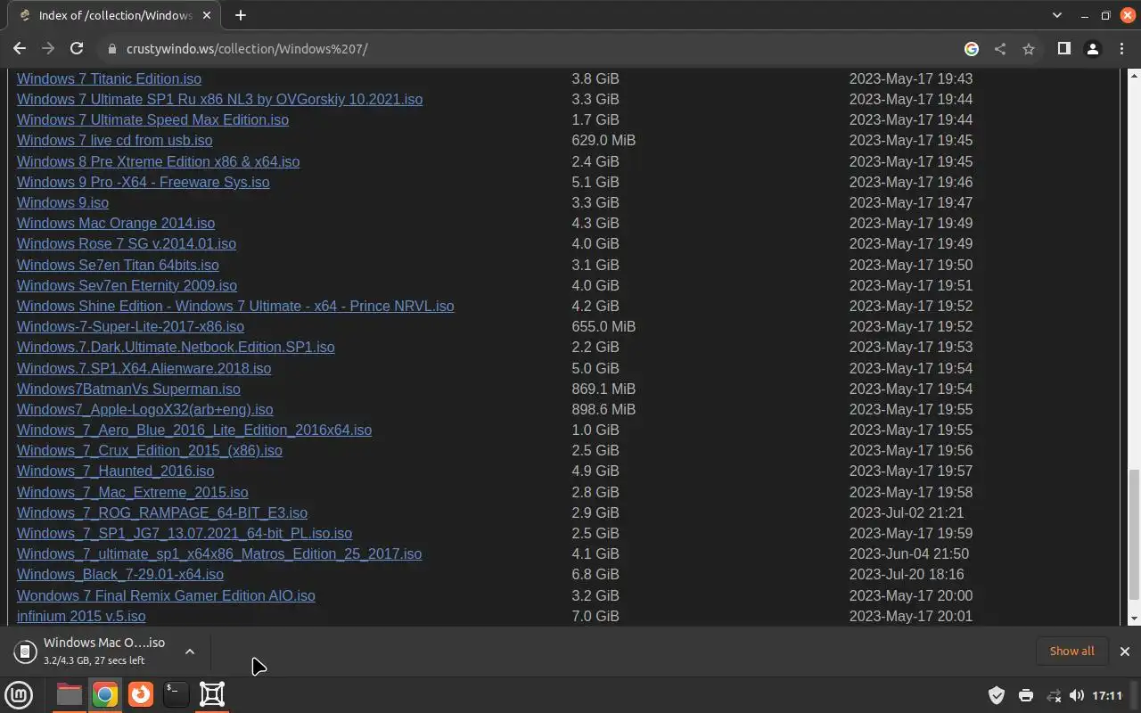Open the Files manager in taskbar

(x=69, y=694)
